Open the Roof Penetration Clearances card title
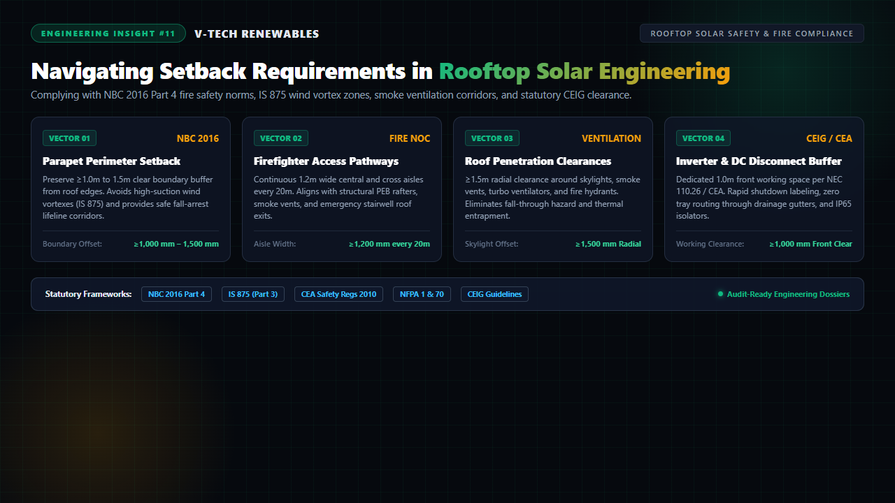 coord(538,161)
